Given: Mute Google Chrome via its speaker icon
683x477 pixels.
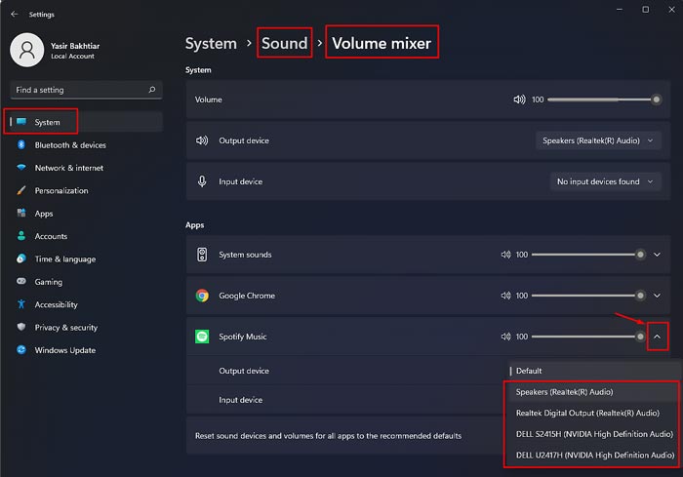Looking at the screenshot, I should [x=505, y=296].
